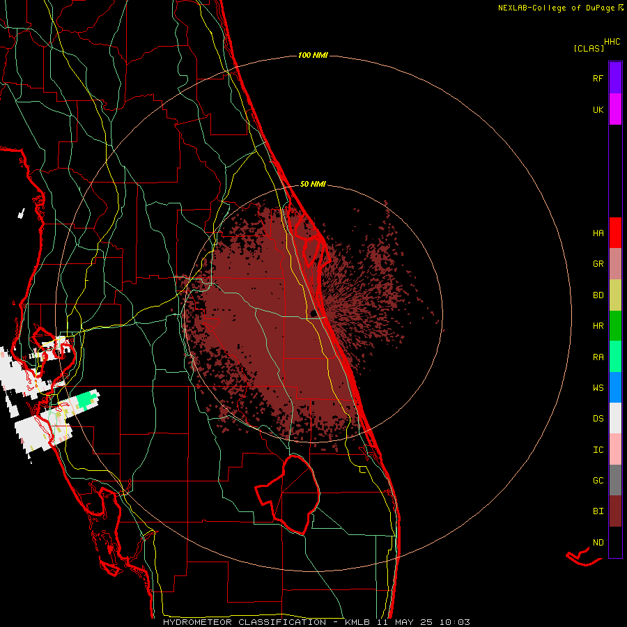The image size is (627, 627).
Task: Click the 'HYDROMETEOR CLASSIFICATION' title text
Action: tap(245, 622)
